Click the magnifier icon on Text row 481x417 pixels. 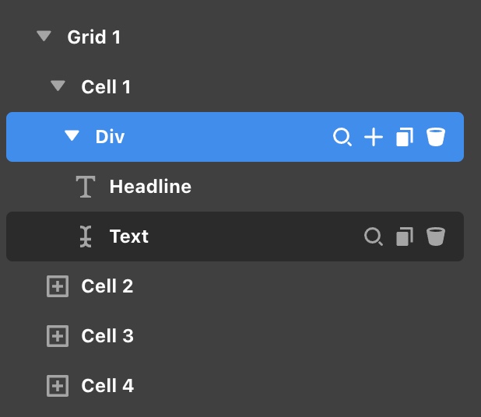coord(374,237)
